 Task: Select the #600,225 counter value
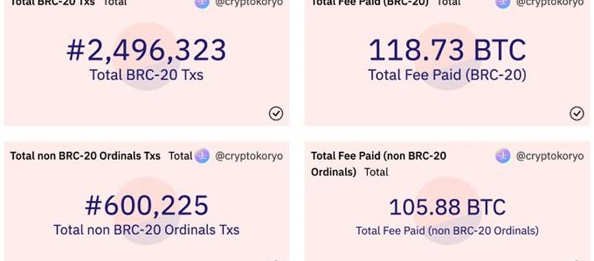coord(146,206)
